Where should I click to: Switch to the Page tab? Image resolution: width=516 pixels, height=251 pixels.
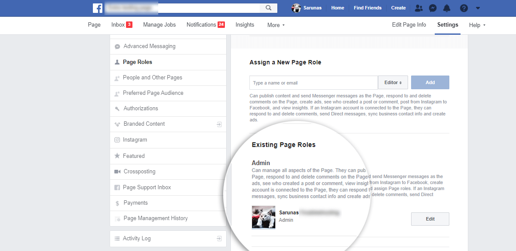94,25
